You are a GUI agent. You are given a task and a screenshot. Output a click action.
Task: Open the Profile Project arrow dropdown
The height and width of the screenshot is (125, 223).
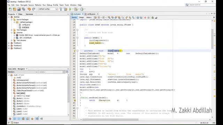pyautogui.click(x=85, y=9)
